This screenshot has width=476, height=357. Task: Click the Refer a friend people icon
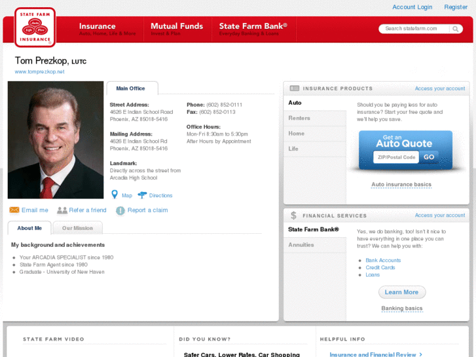tap(62, 210)
